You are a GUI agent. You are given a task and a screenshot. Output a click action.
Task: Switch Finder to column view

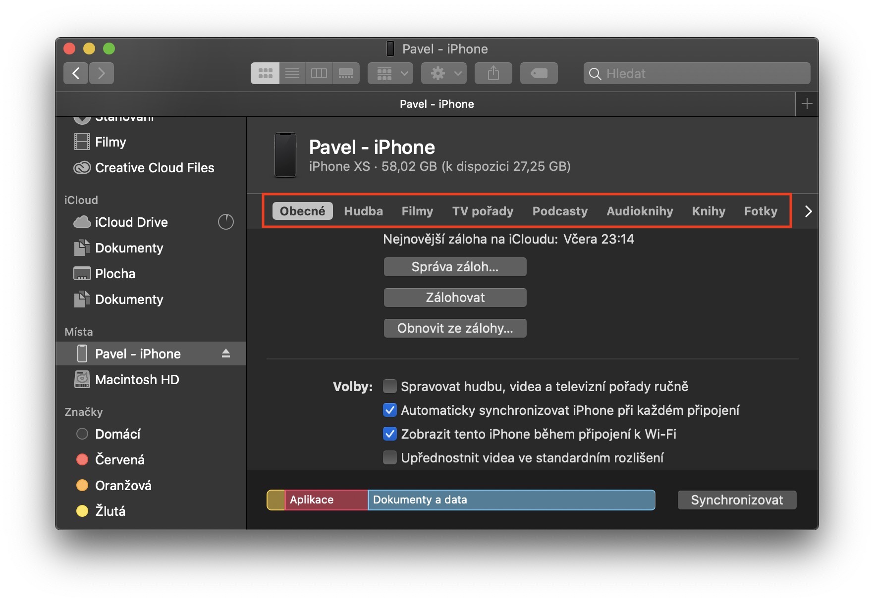pos(319,73)
